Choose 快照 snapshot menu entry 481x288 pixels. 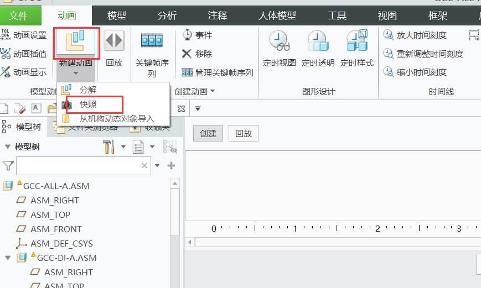[113, 104]
